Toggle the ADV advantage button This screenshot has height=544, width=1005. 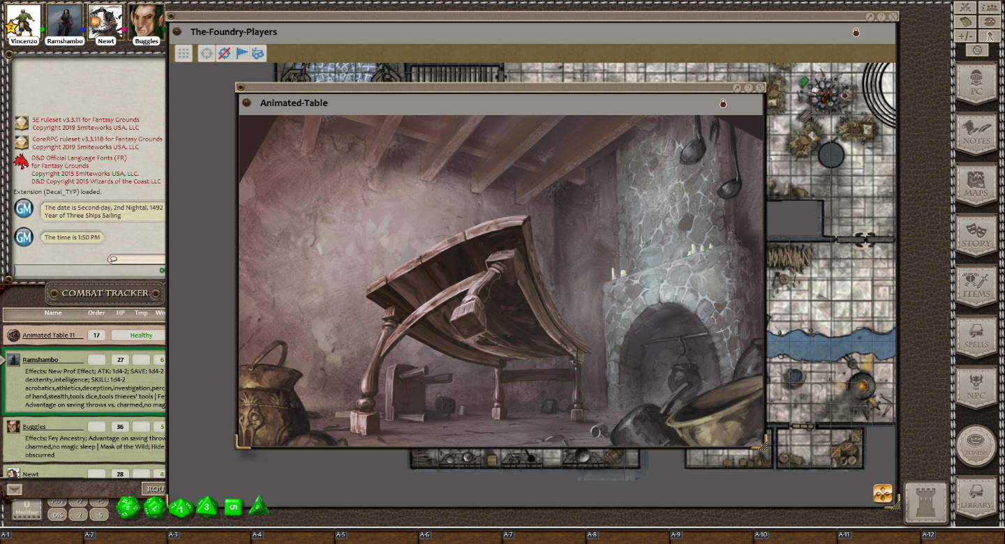(58, 502)
